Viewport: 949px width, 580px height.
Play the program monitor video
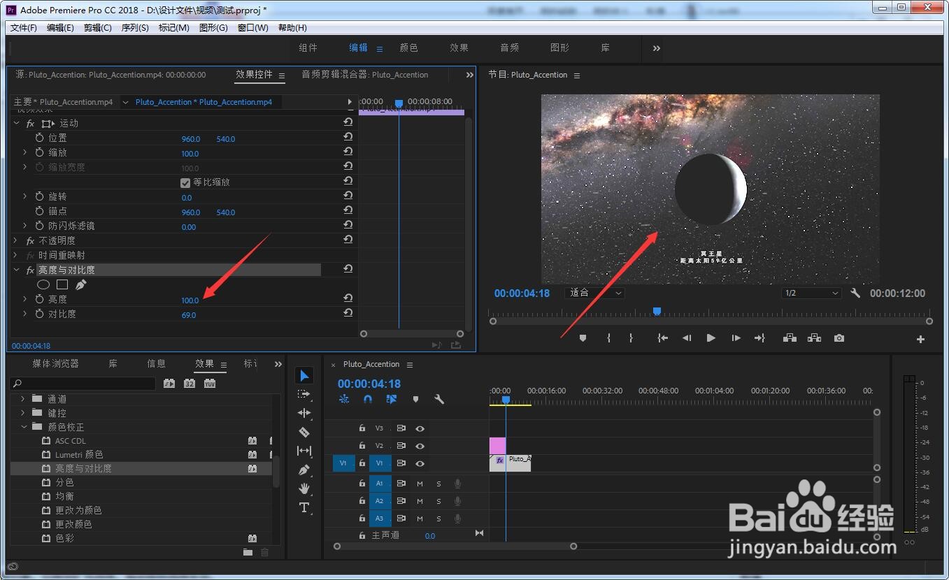coord(711,338)
